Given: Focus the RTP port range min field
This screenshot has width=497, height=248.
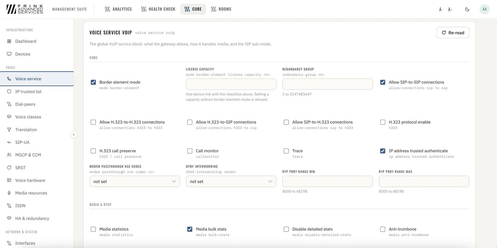Looking at the screenshot, I should click(327, 181).
